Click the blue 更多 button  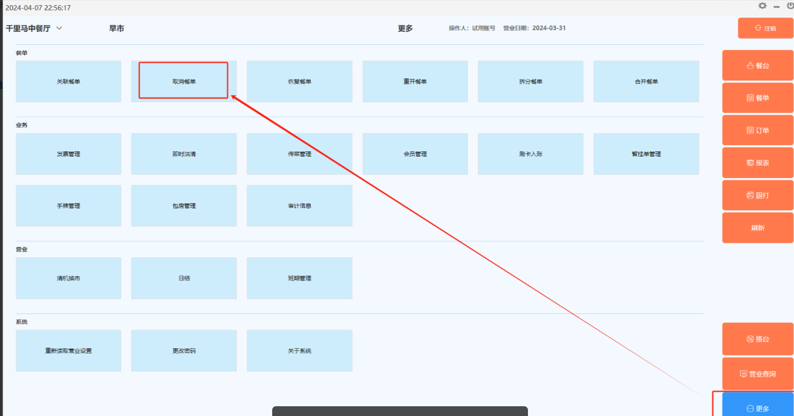point(758,407)
